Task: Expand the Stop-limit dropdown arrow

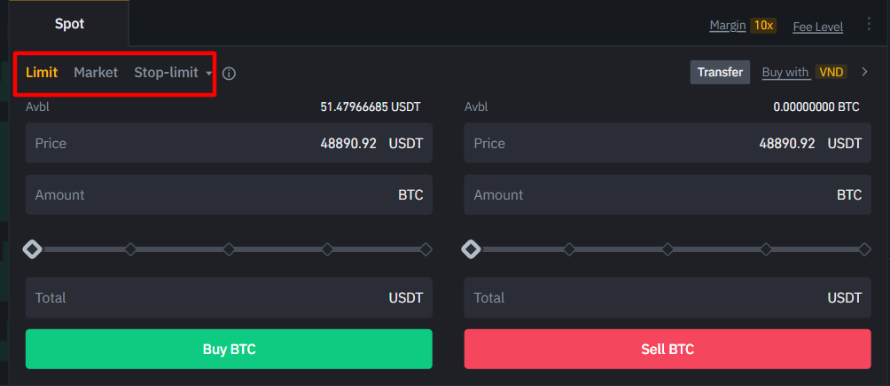Action: [x=209, y=74]
